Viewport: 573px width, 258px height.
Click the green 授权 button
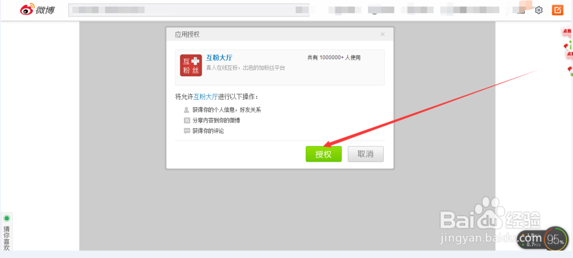coord(323,154)
